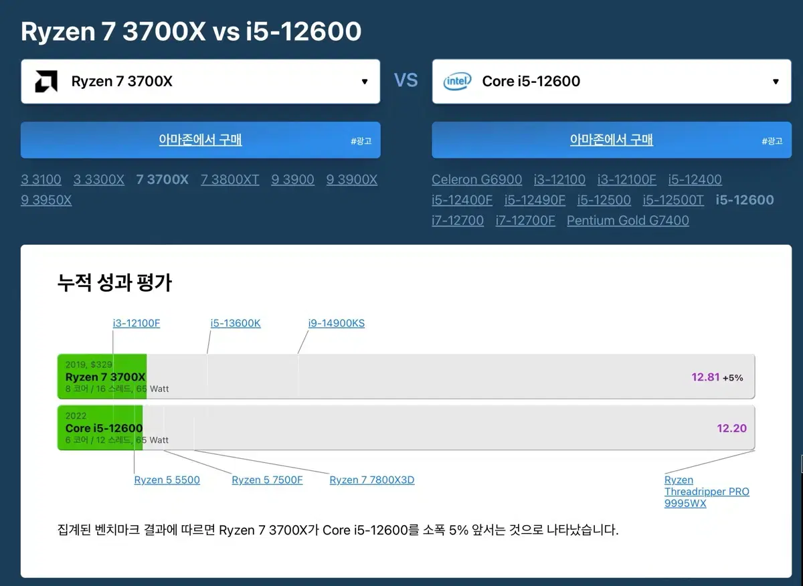Click the Intel logo icon in right selector
Viewport: 803px width, 586px height.
[x=457, y=82]
